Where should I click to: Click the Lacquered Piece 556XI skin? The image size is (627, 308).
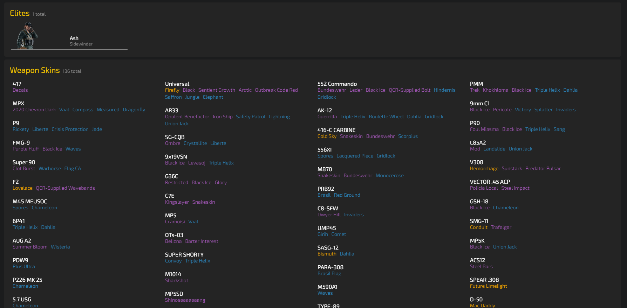tap(355, 156)
